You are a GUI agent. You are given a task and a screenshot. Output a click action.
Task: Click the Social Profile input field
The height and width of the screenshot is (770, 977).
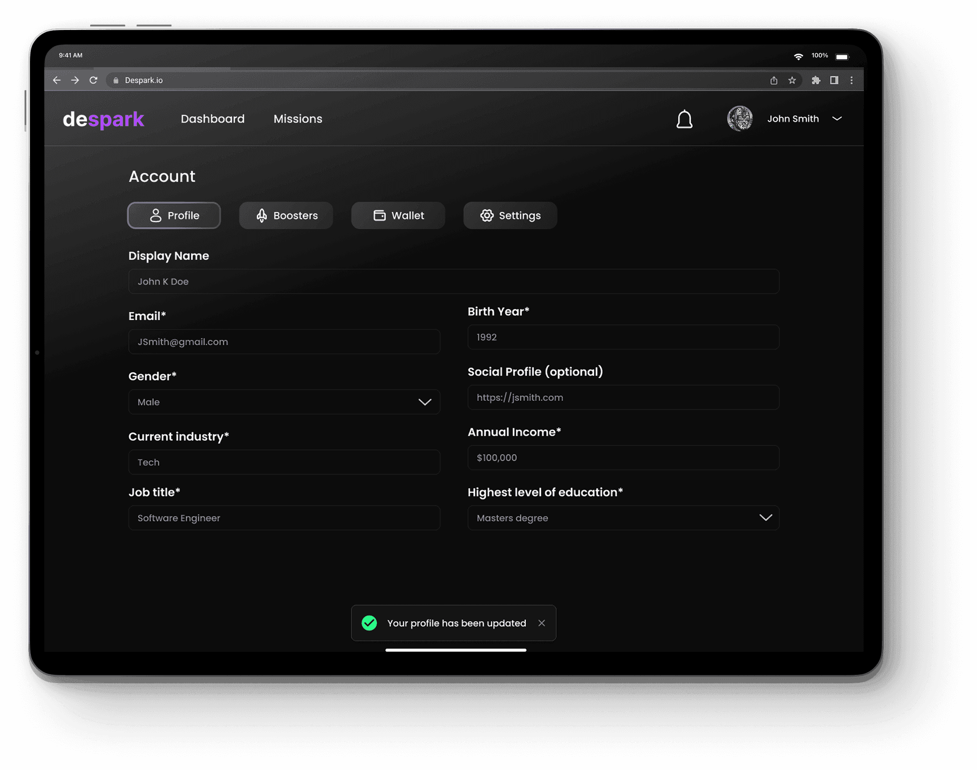click(x=624, y=397)
